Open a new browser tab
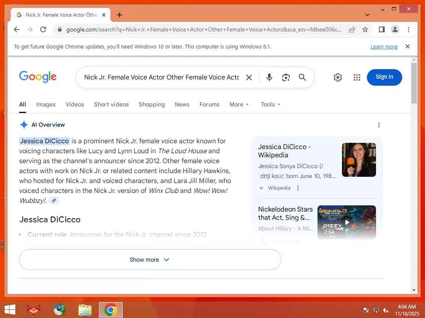Image resolution: width=425 pixels, height=318 pixels. tap(119, 15)
